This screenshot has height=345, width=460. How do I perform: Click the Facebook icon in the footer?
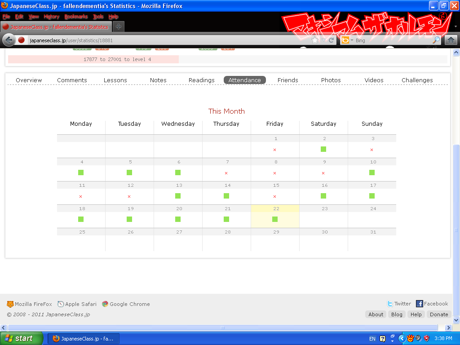(420, 304)
